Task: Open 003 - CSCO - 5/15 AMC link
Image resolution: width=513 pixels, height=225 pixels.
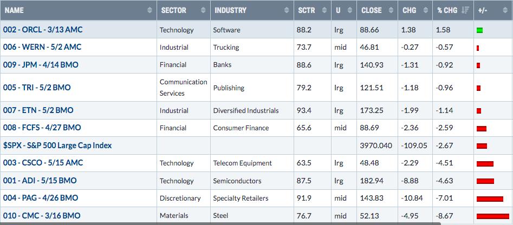Action: tap(43, 163)
